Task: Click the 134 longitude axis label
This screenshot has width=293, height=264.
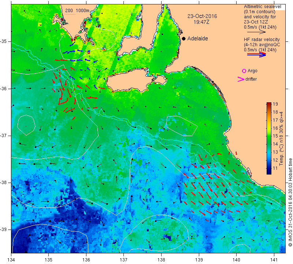Action: tap(11, 260)
